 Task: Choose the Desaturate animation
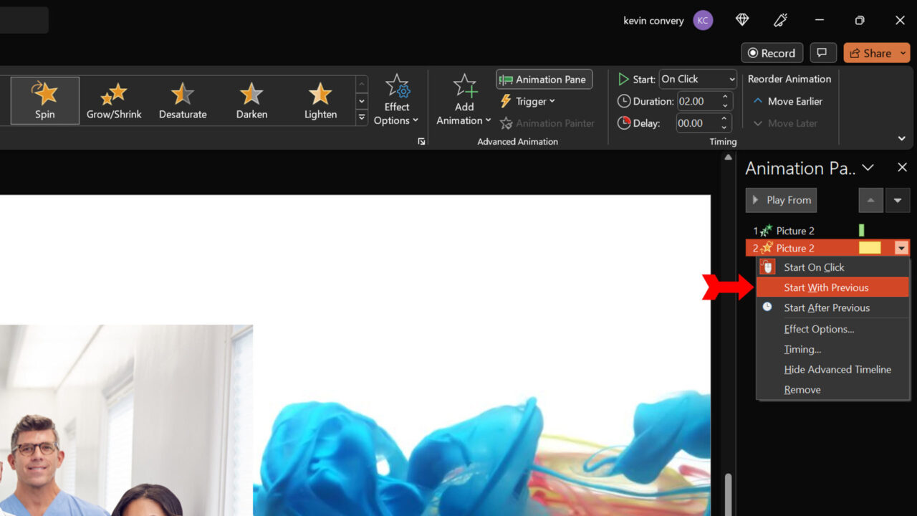point(182,100)
